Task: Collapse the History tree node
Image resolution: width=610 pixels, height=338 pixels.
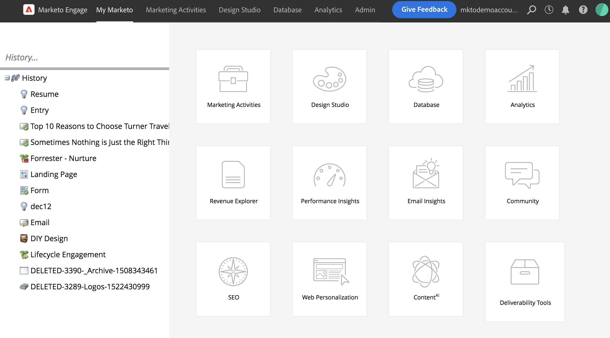Action: (7, 78)
